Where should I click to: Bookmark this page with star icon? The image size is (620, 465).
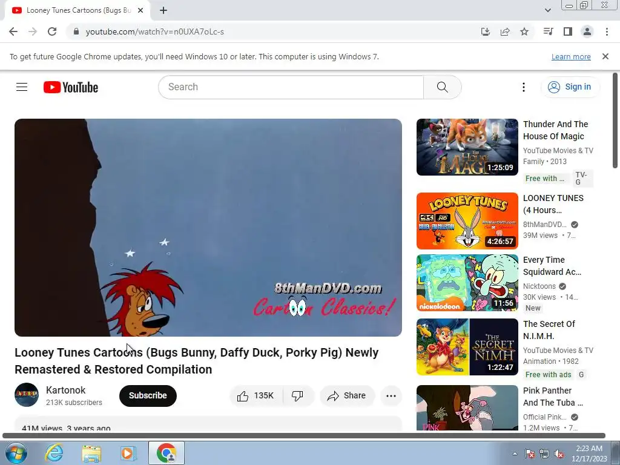(524, 31)
